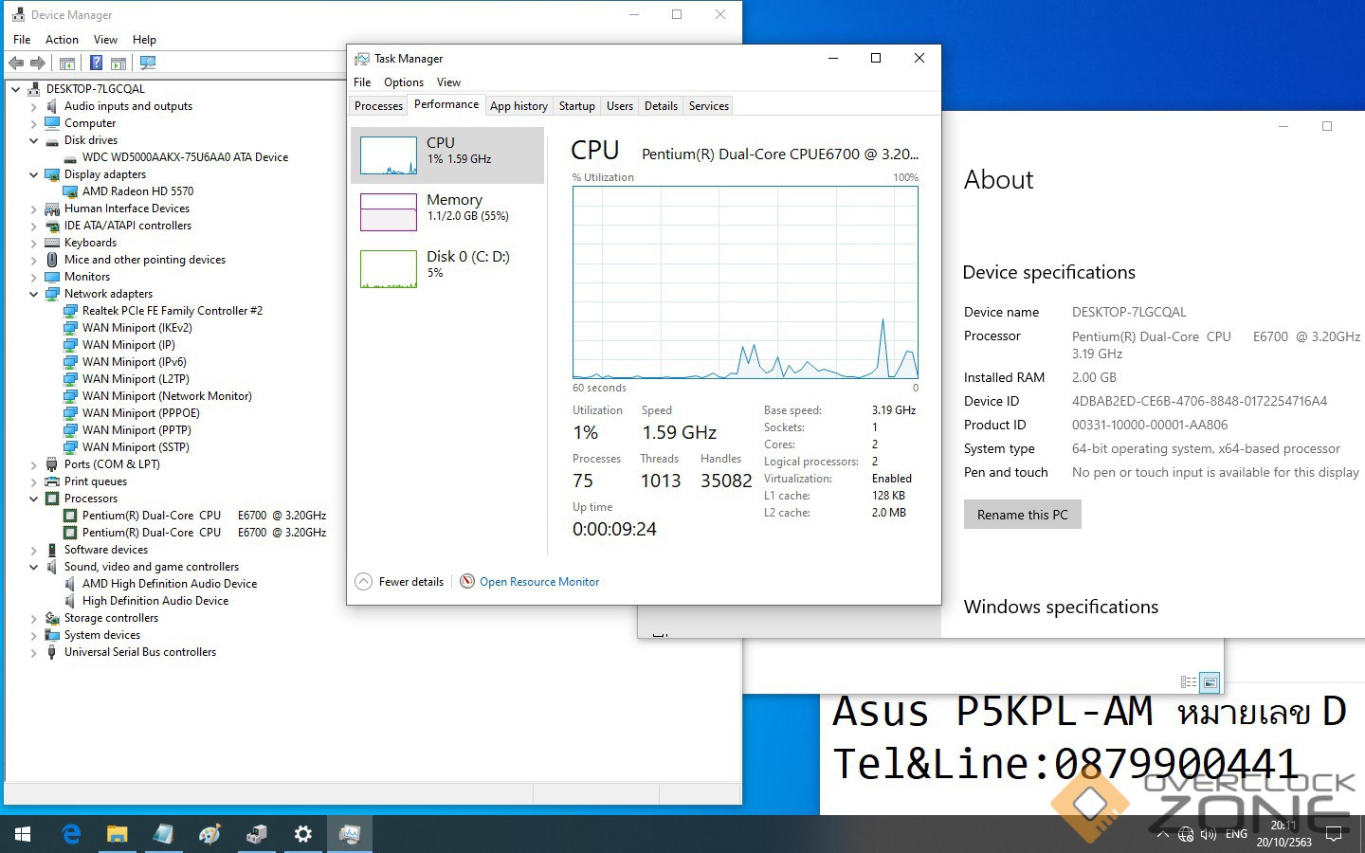This screenshot has height=853, width=1365.
Task: Open the View menu in Device Manager
Action: [x=105, y=40]
